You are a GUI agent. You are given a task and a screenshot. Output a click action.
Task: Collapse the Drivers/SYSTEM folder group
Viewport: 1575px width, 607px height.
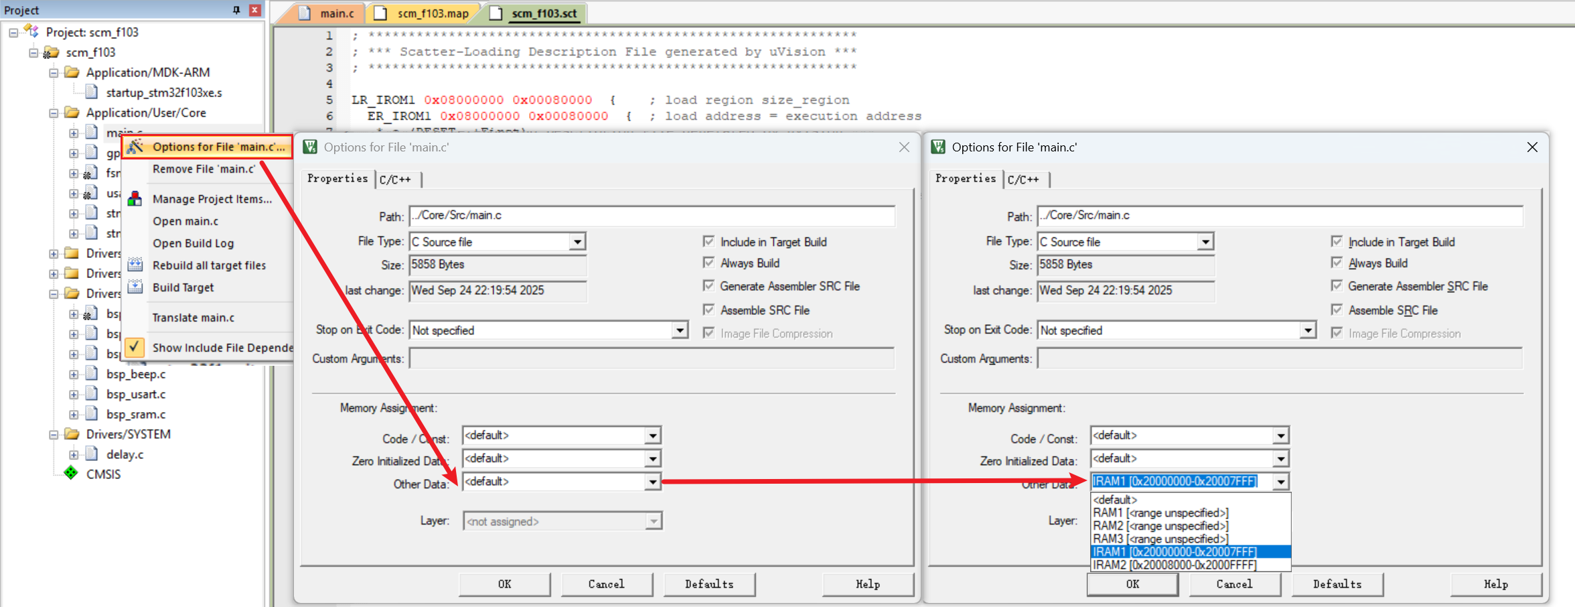[54, 435]
